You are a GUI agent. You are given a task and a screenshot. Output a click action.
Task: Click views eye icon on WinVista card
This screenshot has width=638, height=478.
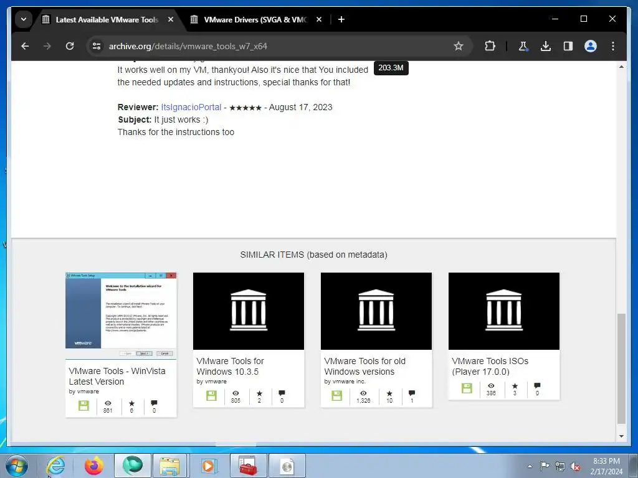(107, 403)
